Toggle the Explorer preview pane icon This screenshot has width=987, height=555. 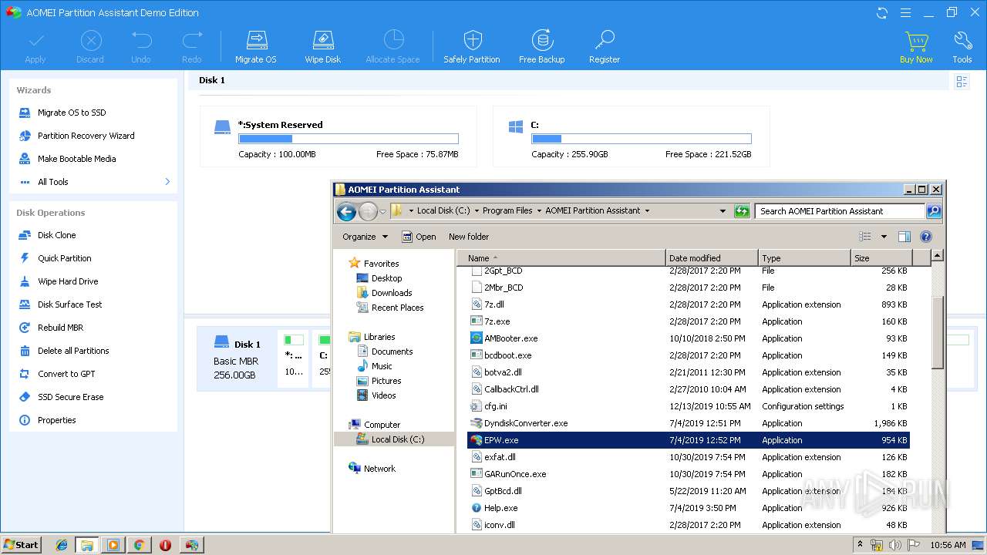click(x=904, y=237)
